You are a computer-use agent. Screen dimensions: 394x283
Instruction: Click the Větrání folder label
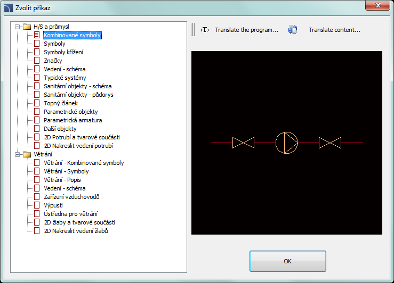(x=43, y=154)
